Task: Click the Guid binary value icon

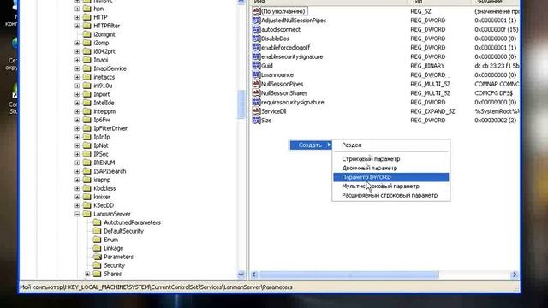Action: coord(257,66)
